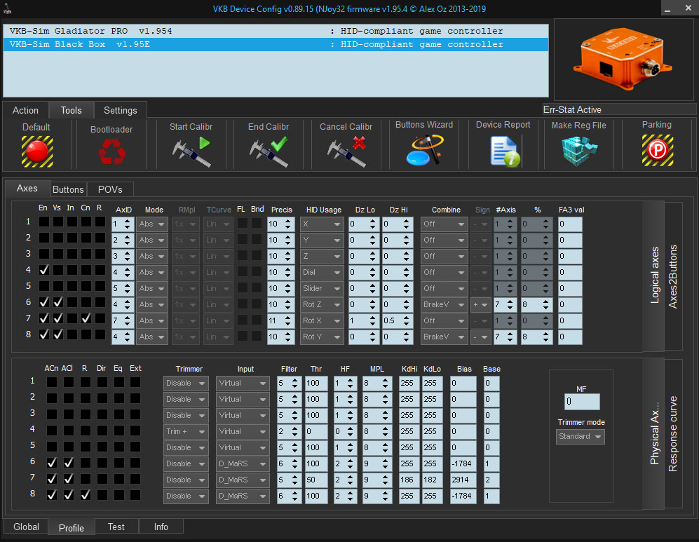This screenshot has height=542, width=699.
Task: Enable ACn checkbox for physical axis 1
Action: click(x=52, y=382)
